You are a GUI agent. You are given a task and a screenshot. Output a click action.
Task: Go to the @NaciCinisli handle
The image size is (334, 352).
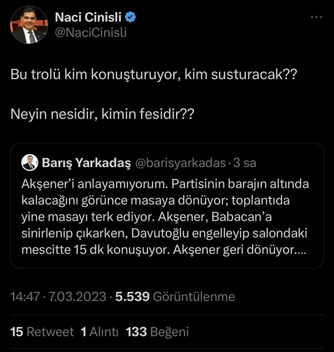[x=91, y=32]
